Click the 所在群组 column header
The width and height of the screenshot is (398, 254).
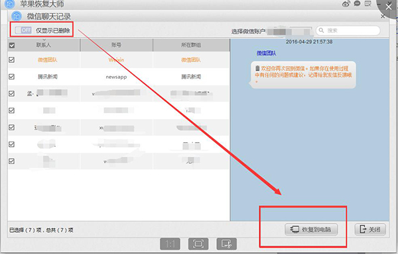click(191, 45)
